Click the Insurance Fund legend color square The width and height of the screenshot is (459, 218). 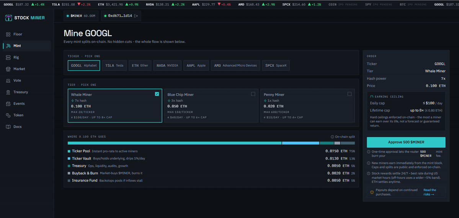pyautogui.click(x=69, y=181)
